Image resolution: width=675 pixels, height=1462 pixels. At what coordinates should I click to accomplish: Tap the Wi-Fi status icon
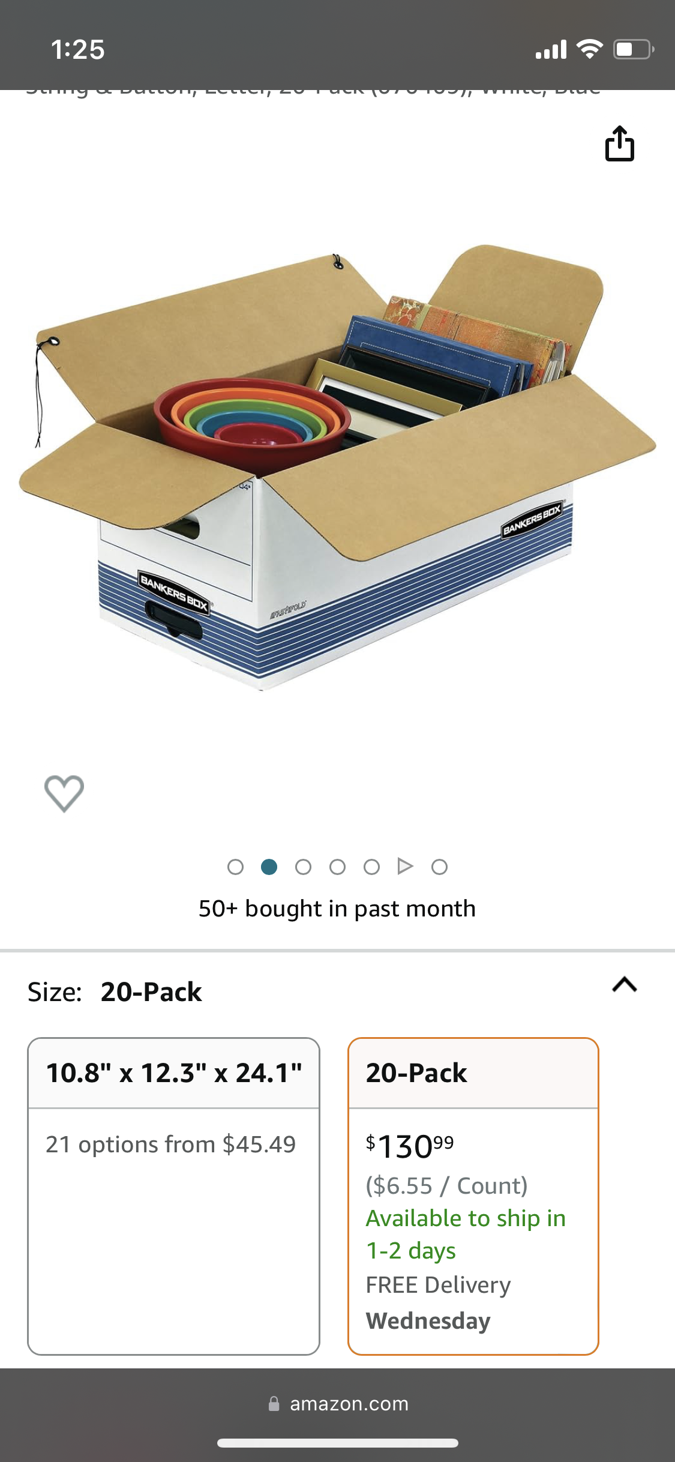click(x=589, y=49)
